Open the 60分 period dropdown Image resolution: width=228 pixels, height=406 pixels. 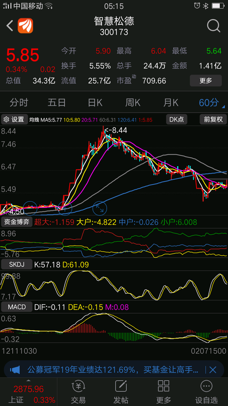pyautogui.click(x=212, y=103)
